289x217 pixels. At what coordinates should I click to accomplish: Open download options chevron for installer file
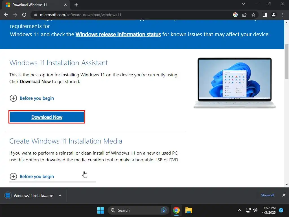60,196
